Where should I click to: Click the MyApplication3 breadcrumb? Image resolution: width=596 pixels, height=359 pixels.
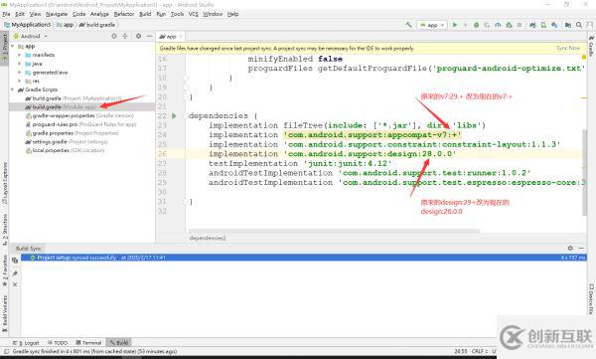tap(27, 25)
